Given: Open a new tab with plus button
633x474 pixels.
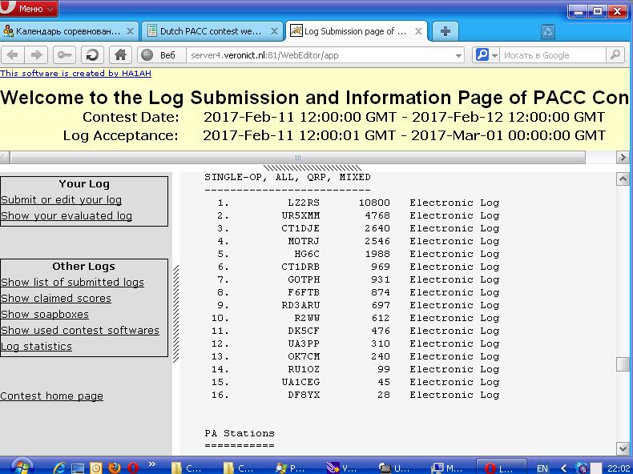Looking at the screenshot, I should [446, 31].
